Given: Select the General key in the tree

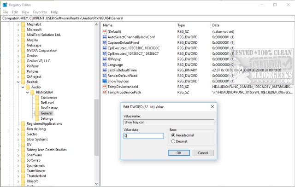Looking at the screenshot, I should (47, 113).
